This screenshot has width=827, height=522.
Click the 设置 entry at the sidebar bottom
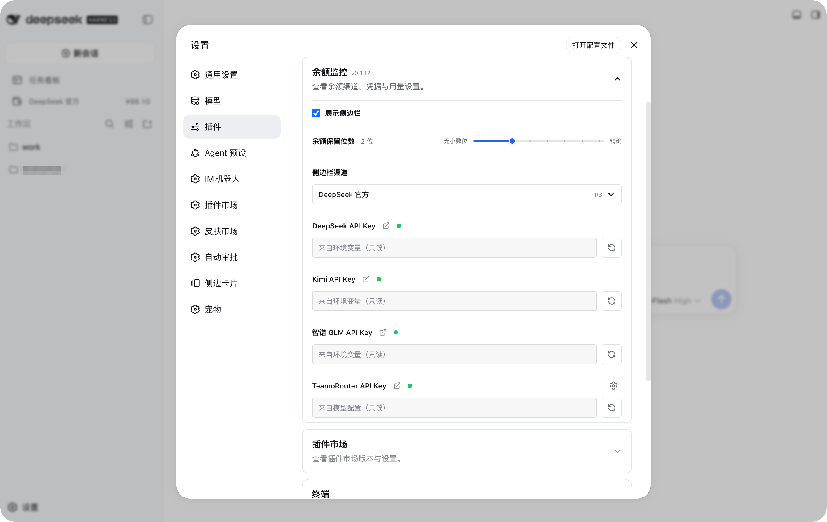click(23, 507)
